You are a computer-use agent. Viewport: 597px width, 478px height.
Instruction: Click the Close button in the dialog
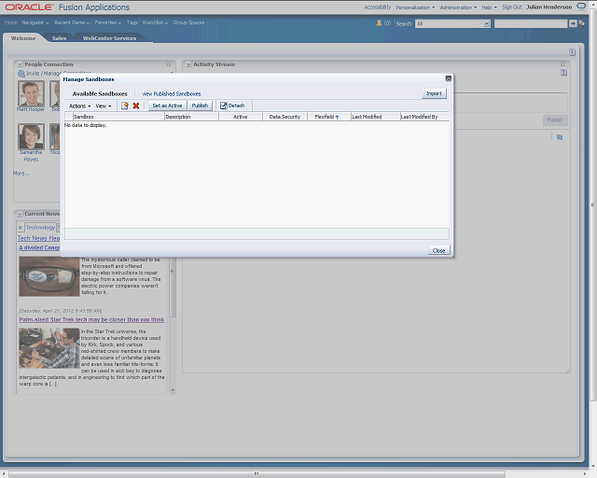439,250
